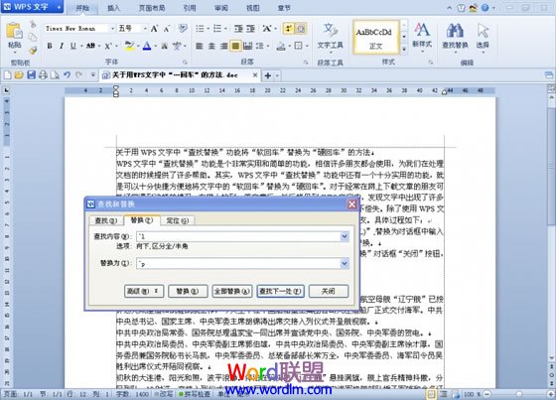Open the font color dropdown arrow
Screen dimensions: 556x400
[155, 46]
